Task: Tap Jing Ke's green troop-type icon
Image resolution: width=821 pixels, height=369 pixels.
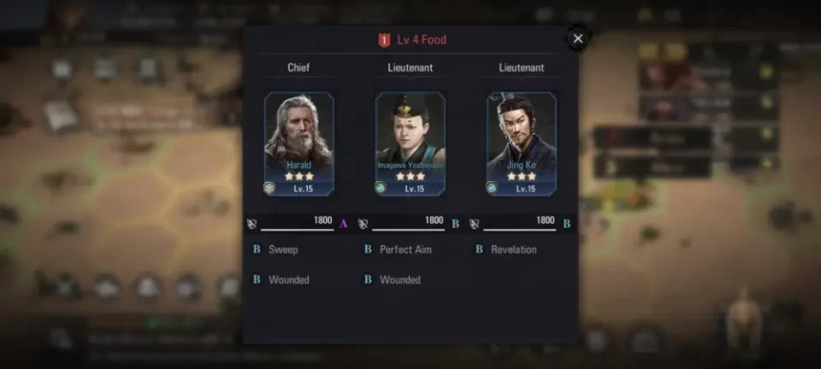Action: [x=492, y=188]
